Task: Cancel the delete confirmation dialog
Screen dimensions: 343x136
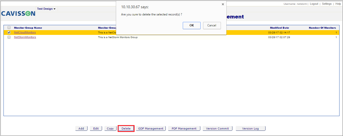Action: coord(212,25)
